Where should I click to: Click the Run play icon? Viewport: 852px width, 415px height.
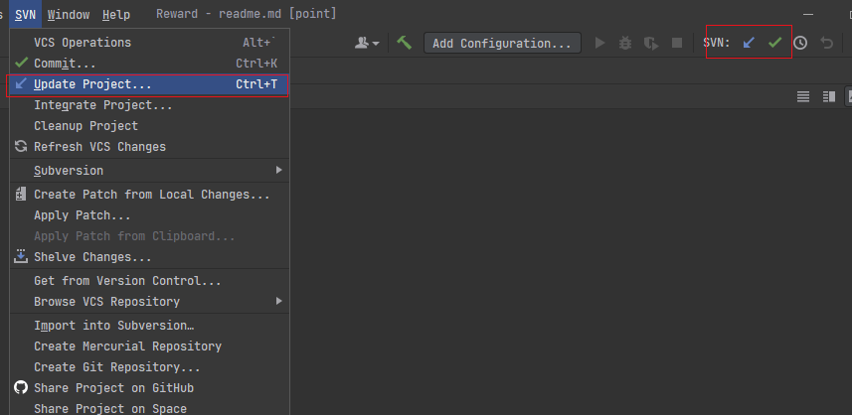[599, 43]
